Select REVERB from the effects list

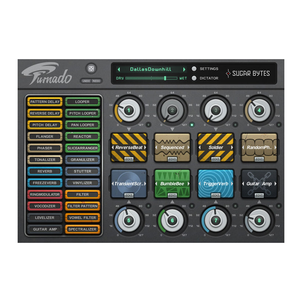44,171
